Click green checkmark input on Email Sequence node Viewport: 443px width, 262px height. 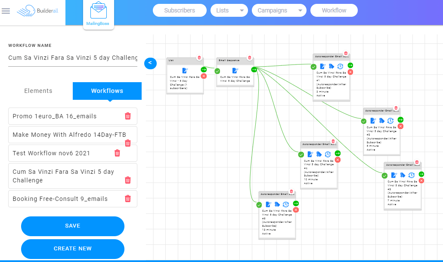pos(217,71)
